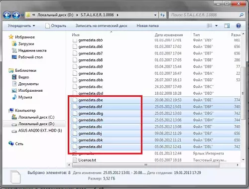Screen dimensions: 249x189
Task: Click the gamedata.dbi file icon
Action: 75,127
